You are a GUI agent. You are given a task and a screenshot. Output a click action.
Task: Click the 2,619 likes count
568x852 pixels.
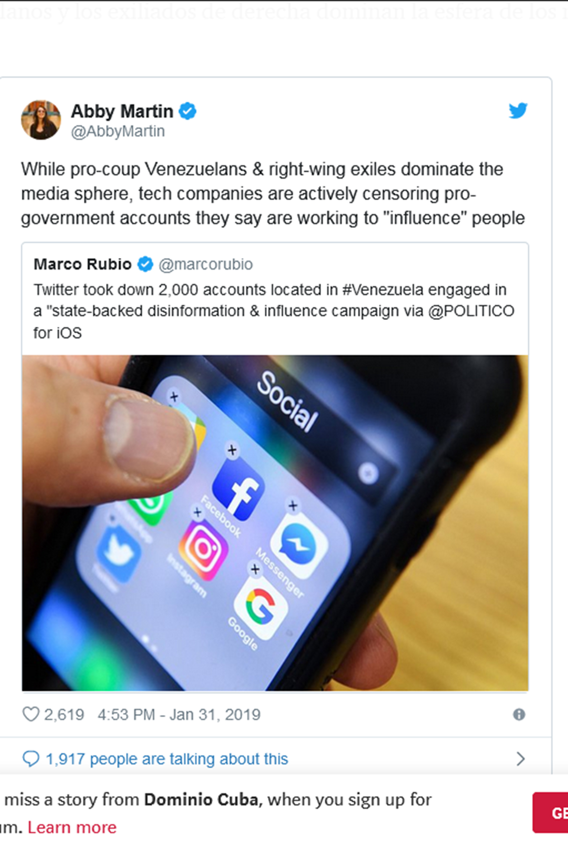[x=64, y=714]
